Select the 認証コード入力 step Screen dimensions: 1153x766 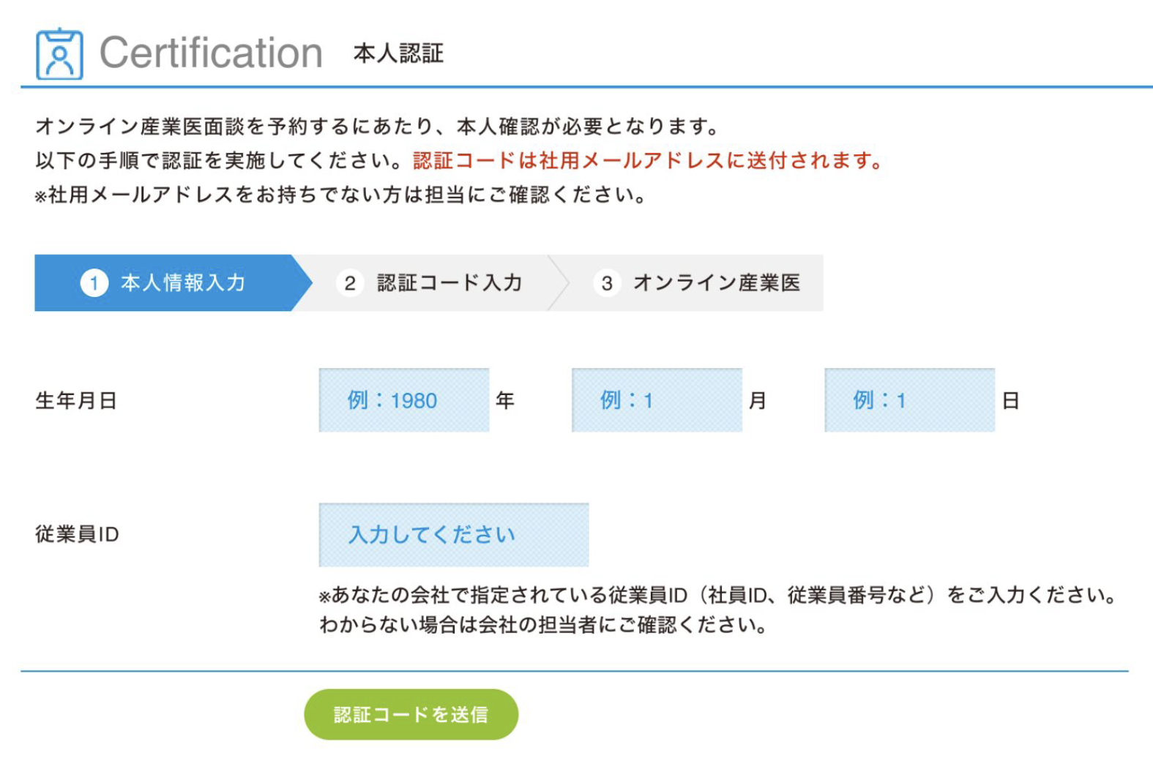click(449, 284)
